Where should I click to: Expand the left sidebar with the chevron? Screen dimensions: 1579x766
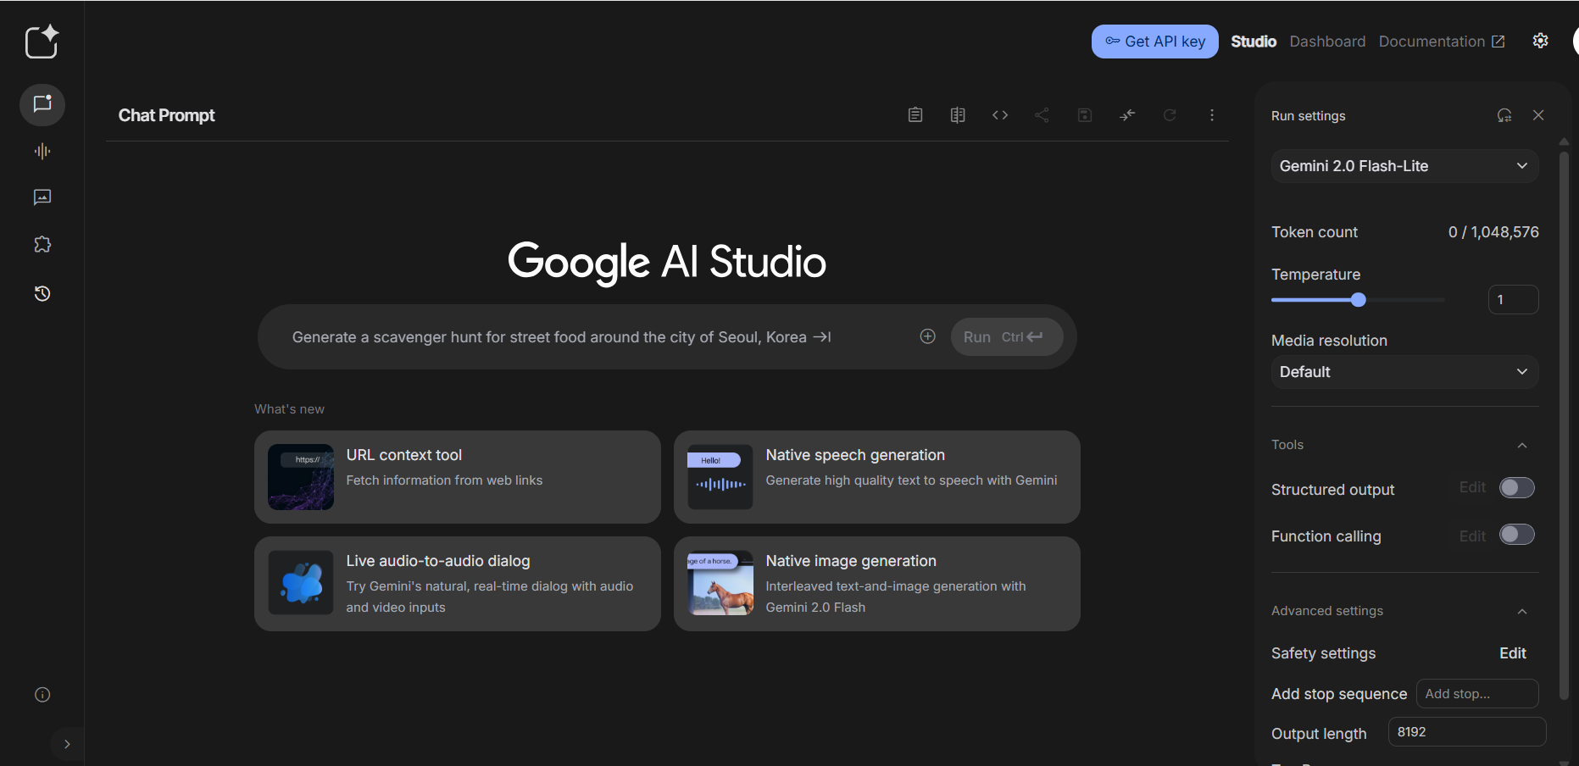[67, 744]
